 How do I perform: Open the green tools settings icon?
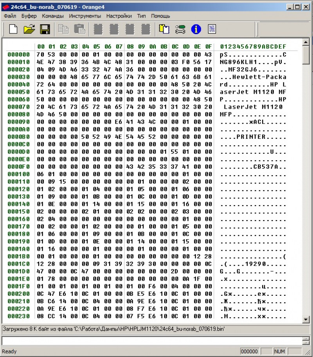coord(180,29)
